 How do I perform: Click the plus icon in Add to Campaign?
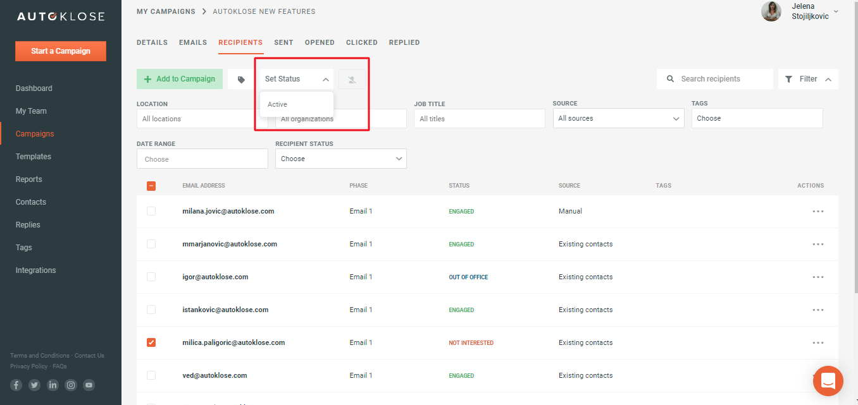coord(148,79)
